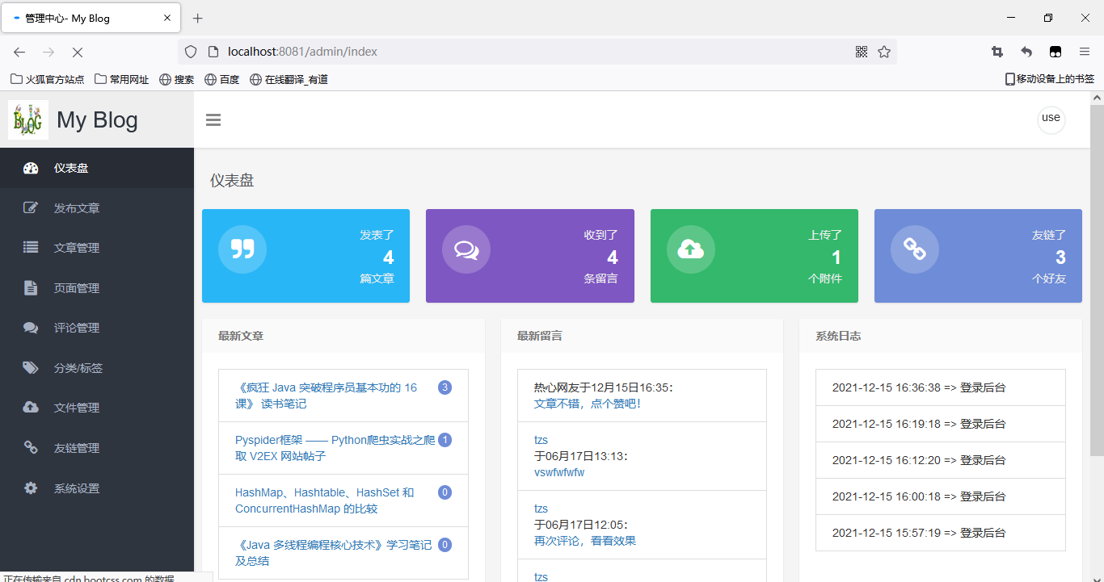Stop page loading with the X button
The height and width of the screenshot is (582, 1104).
[78, 52]
